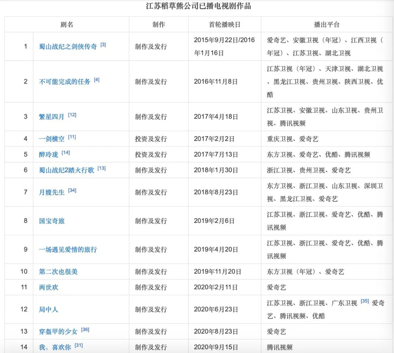
Task: Select the date 2019年11月20日
Action: click(217, 272)
